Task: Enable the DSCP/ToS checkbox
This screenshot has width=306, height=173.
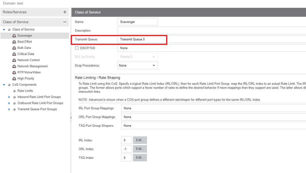Action: tap(77, 48)
